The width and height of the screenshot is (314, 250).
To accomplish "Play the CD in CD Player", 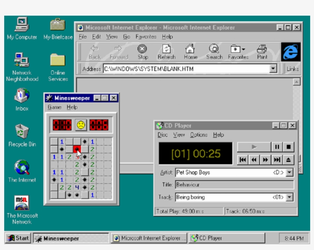I will [254, 147].
